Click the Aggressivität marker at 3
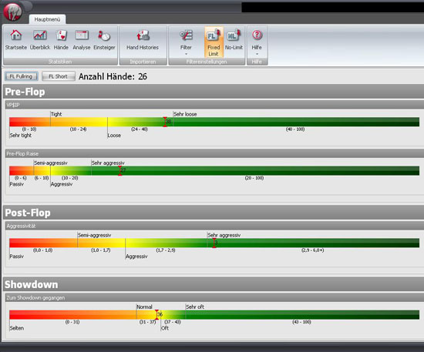This screenshot has height=352, width=424. click(x=214, y=243)
